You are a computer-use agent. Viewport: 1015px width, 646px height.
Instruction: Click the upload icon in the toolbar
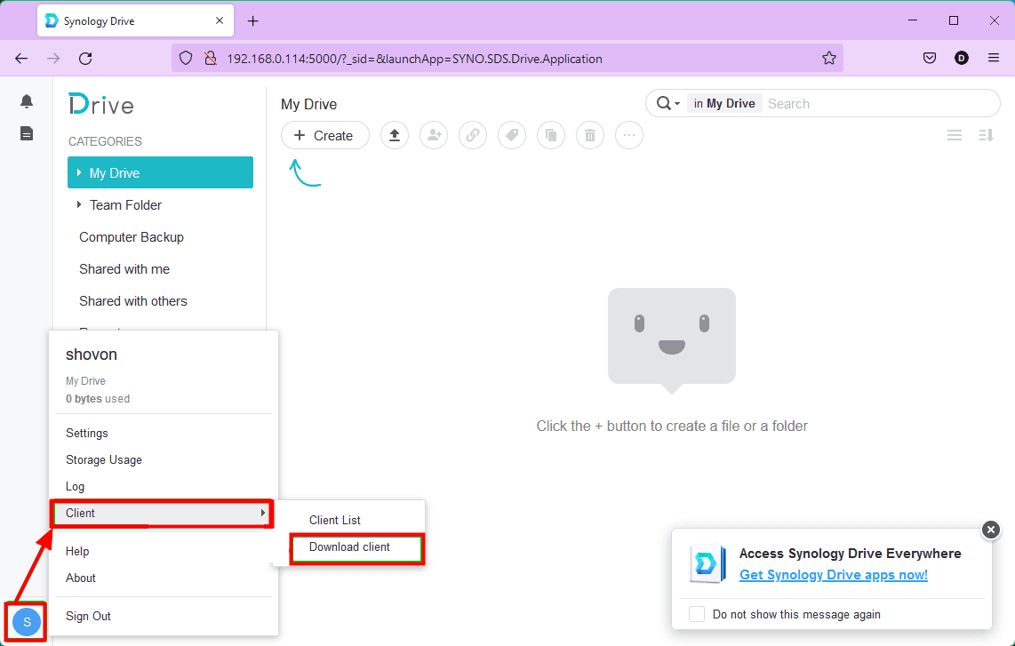pos(395,135)
